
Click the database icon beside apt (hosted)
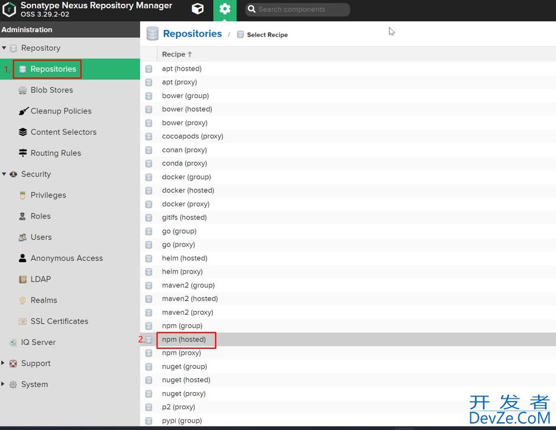tap(148, 69)
